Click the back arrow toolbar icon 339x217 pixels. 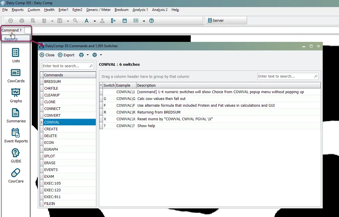coord(11,21)
